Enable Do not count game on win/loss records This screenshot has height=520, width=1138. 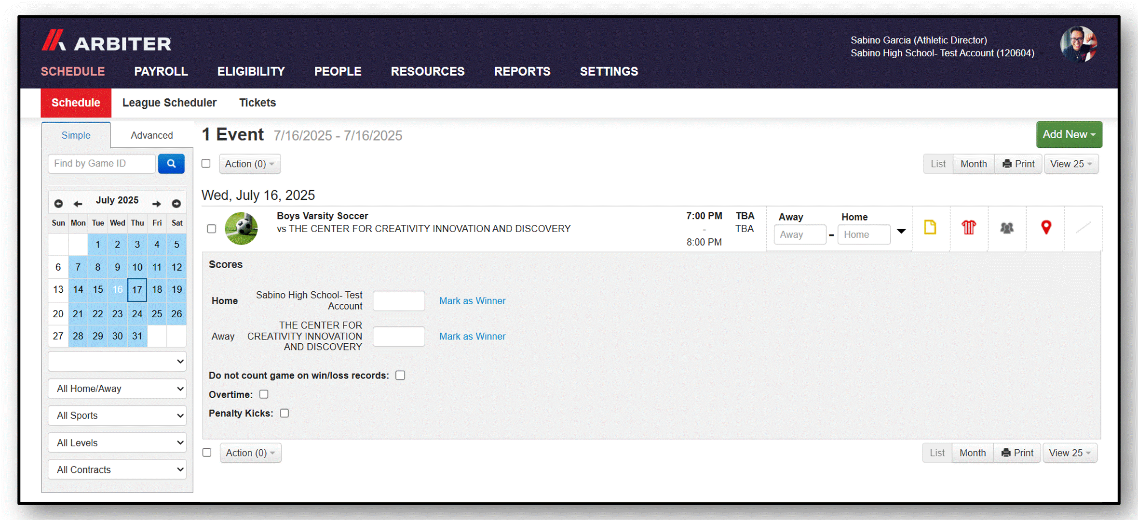pos(400,376)
